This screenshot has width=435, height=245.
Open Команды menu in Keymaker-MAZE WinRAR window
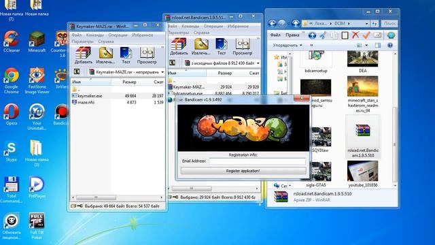click(x=94, y=35)
